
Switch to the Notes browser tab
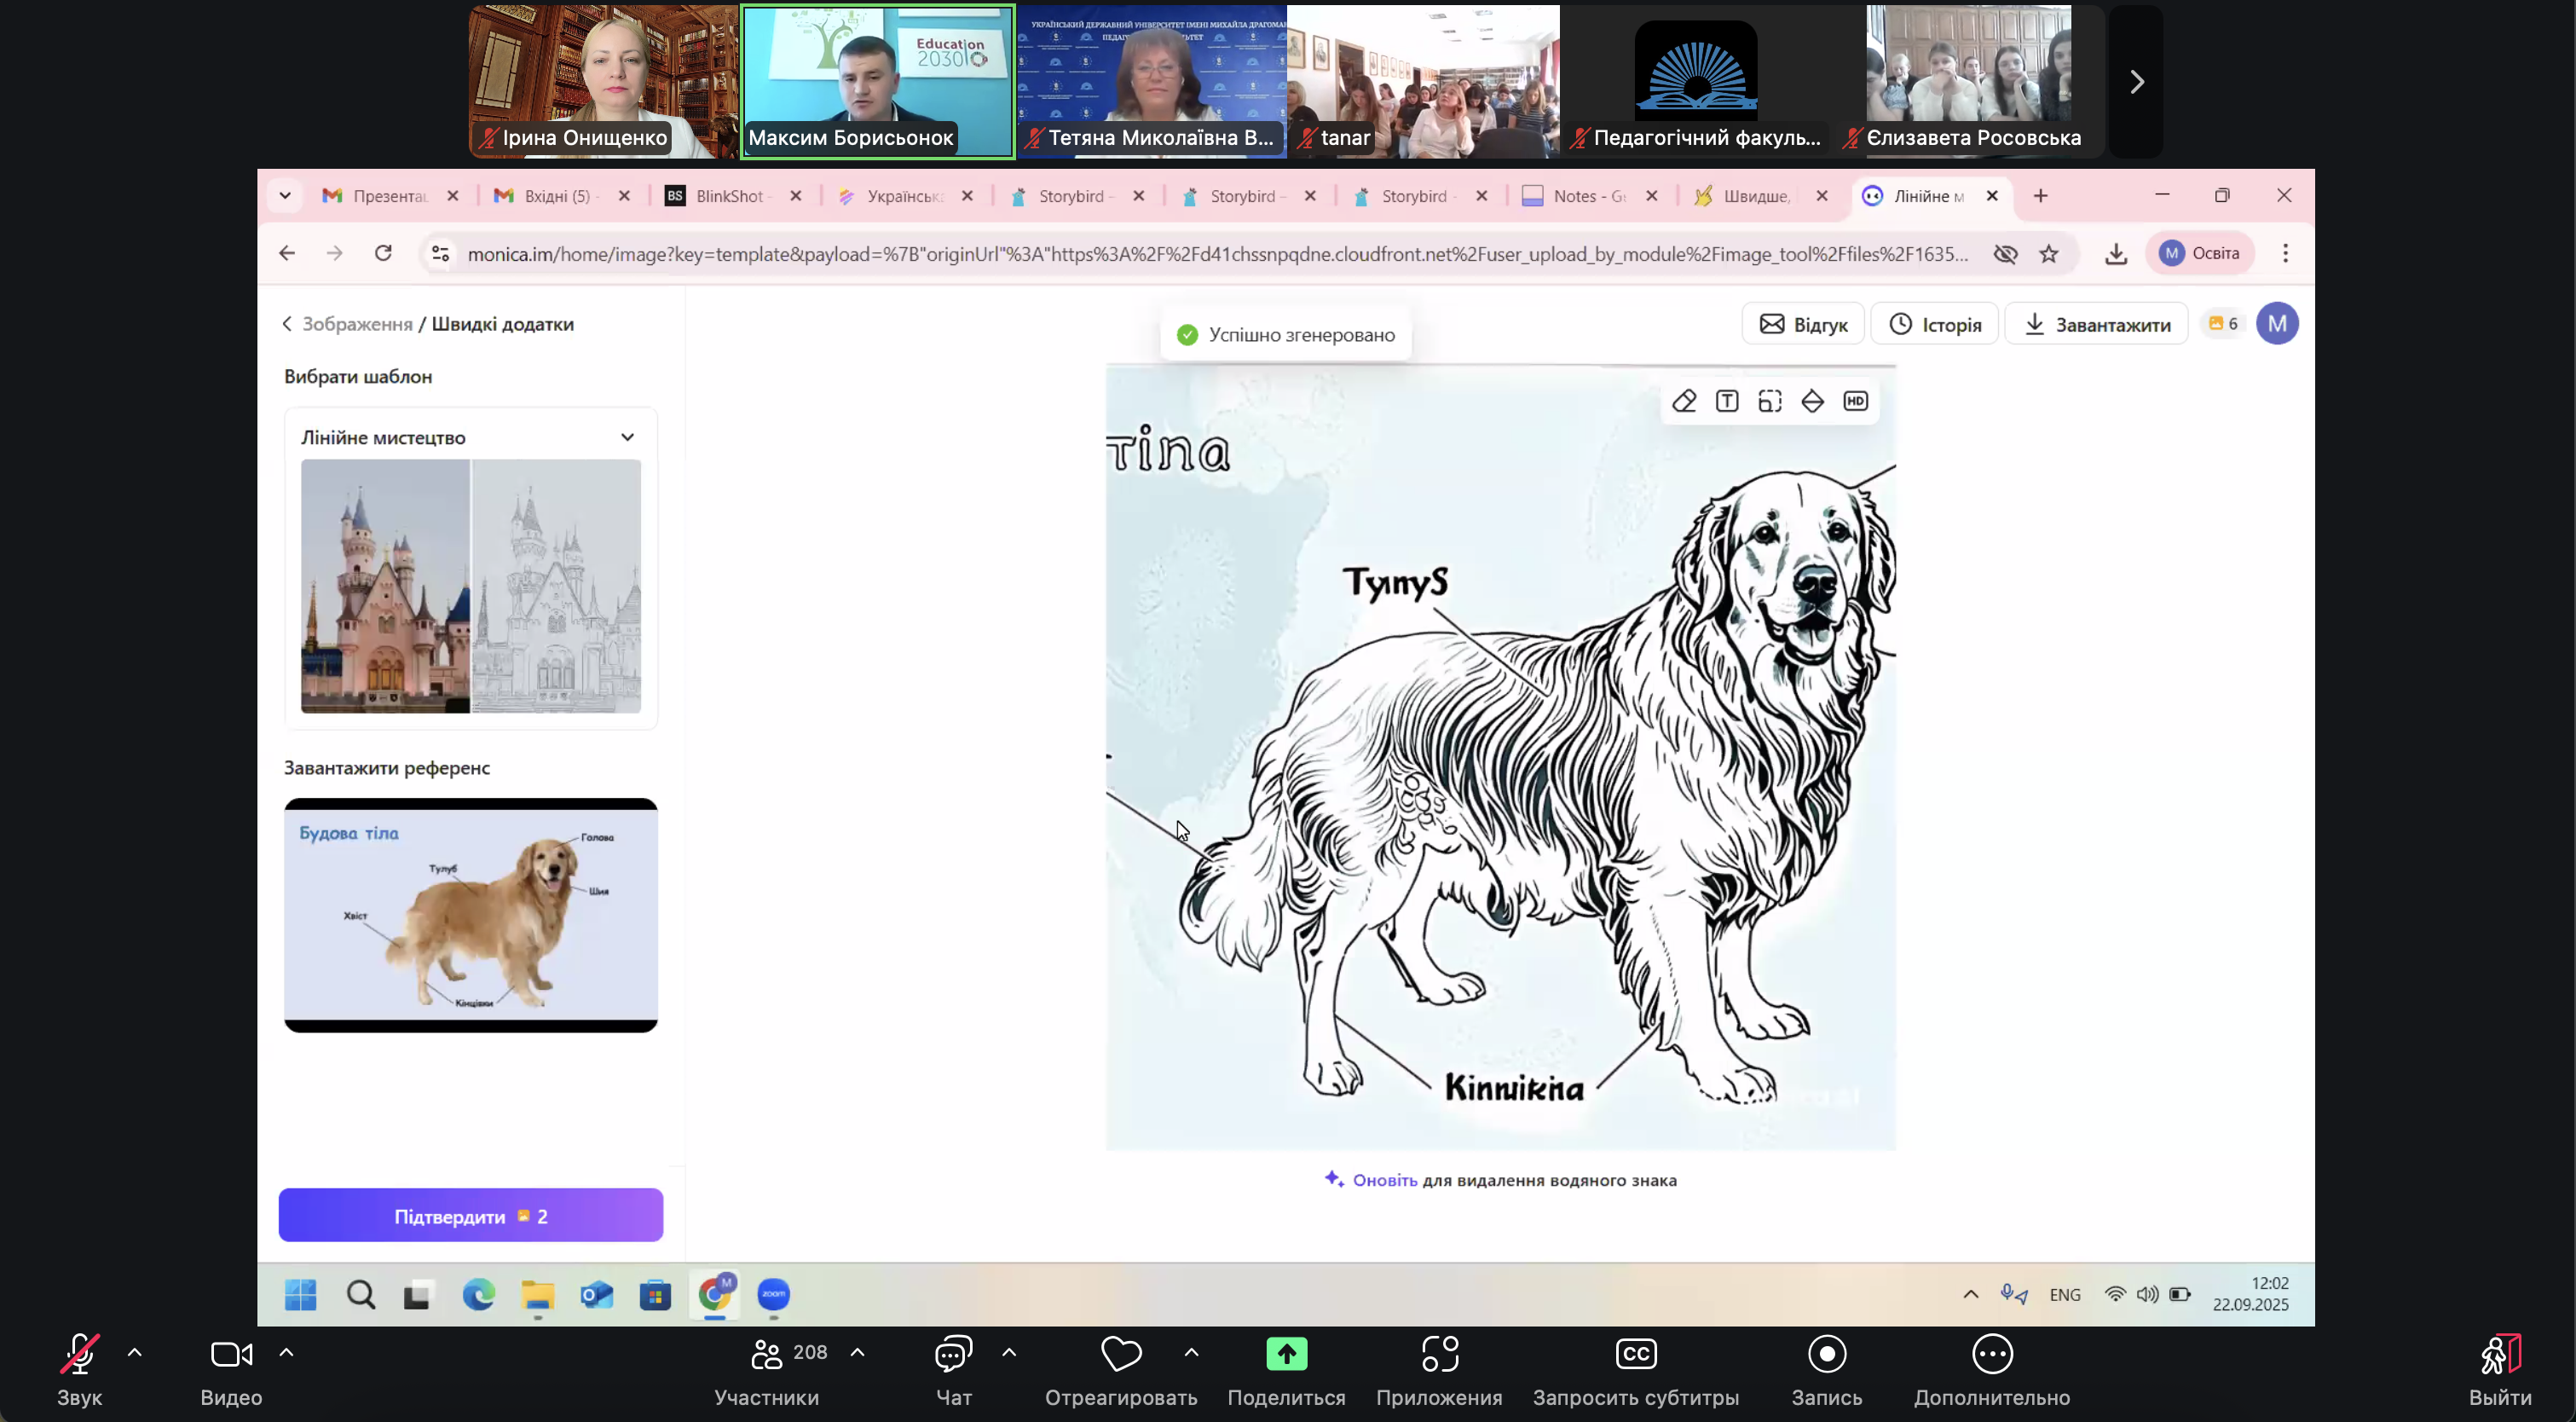[1587, 196]
